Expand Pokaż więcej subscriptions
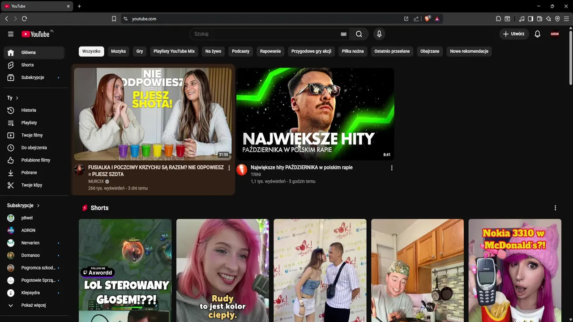Screen dimensions: 573x322 [34, 305]
